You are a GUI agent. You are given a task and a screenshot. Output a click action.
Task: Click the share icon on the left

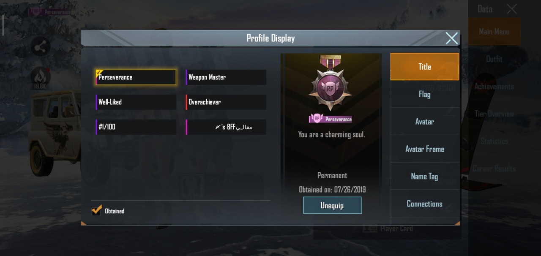(41, 47)
